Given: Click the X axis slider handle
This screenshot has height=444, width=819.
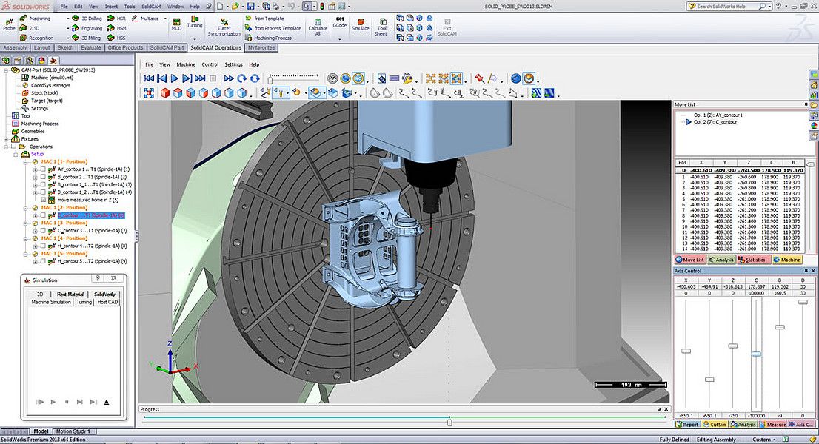Looking at the screenshot, I should coord(686,351).
